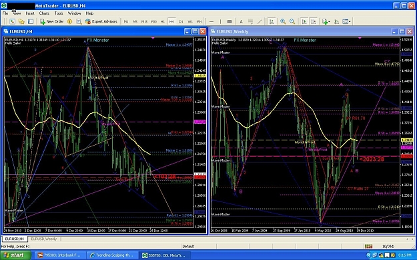Click the Windows start button

pos(16,255)
